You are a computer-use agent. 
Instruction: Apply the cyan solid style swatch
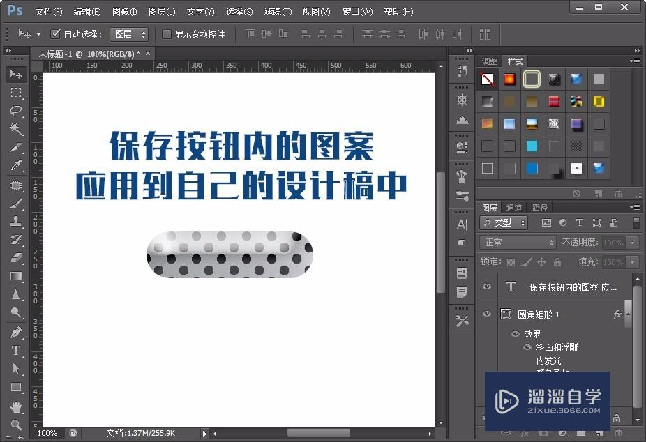(532, 146)
